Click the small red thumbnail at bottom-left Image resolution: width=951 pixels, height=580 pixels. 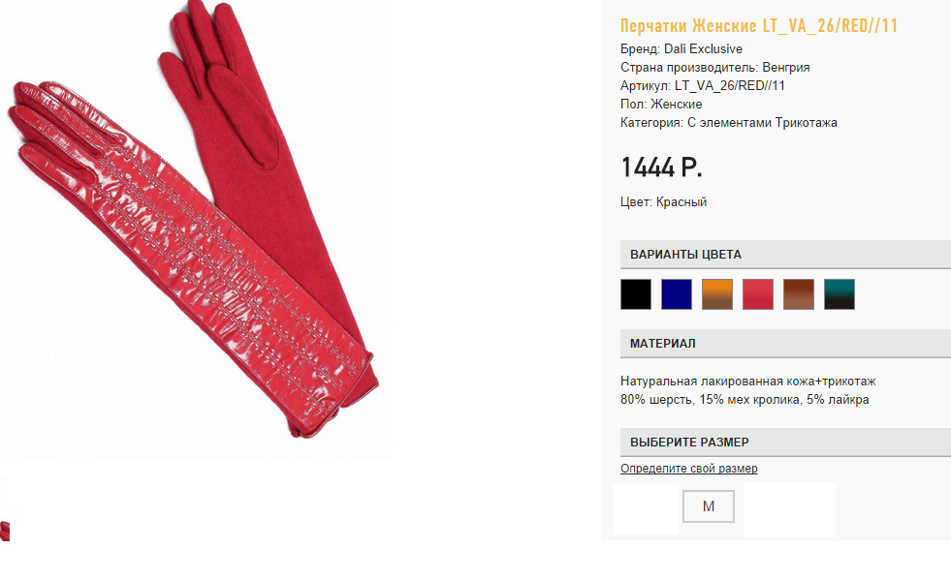click(x=5, y=531)
